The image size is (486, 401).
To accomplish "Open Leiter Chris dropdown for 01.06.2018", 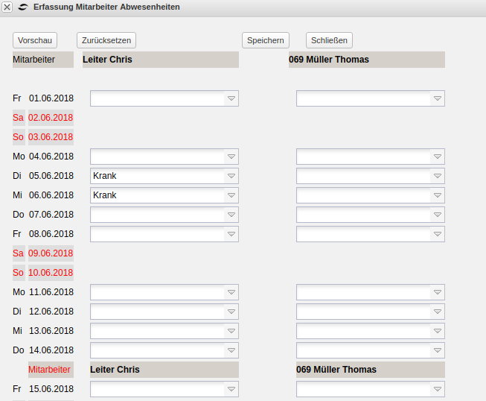I will point(231,98).
